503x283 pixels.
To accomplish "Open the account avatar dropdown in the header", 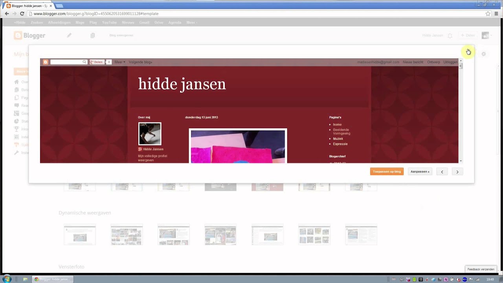I will tap(486, 35).
